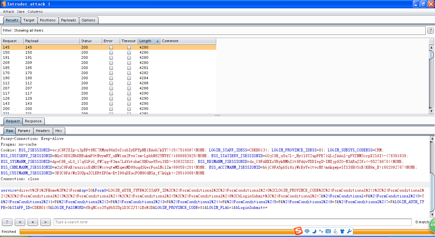Open the Hex view tab
The image size is (435, 237).
coord(59,131)
